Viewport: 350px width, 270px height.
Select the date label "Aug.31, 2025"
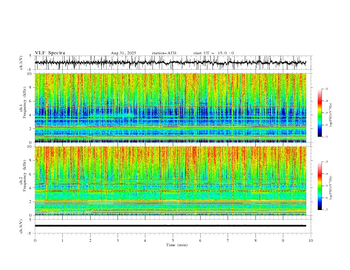(x=123, y=53)
